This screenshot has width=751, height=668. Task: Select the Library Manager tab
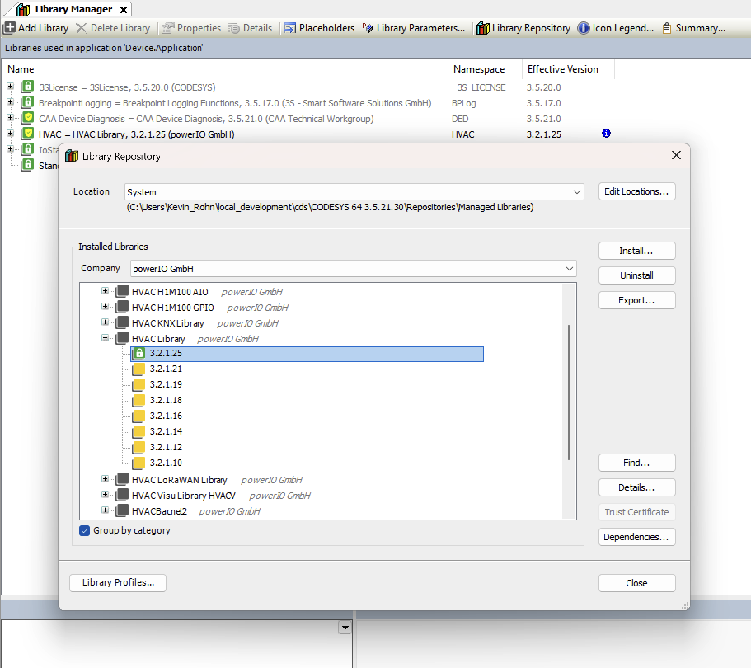coord(73,9)
